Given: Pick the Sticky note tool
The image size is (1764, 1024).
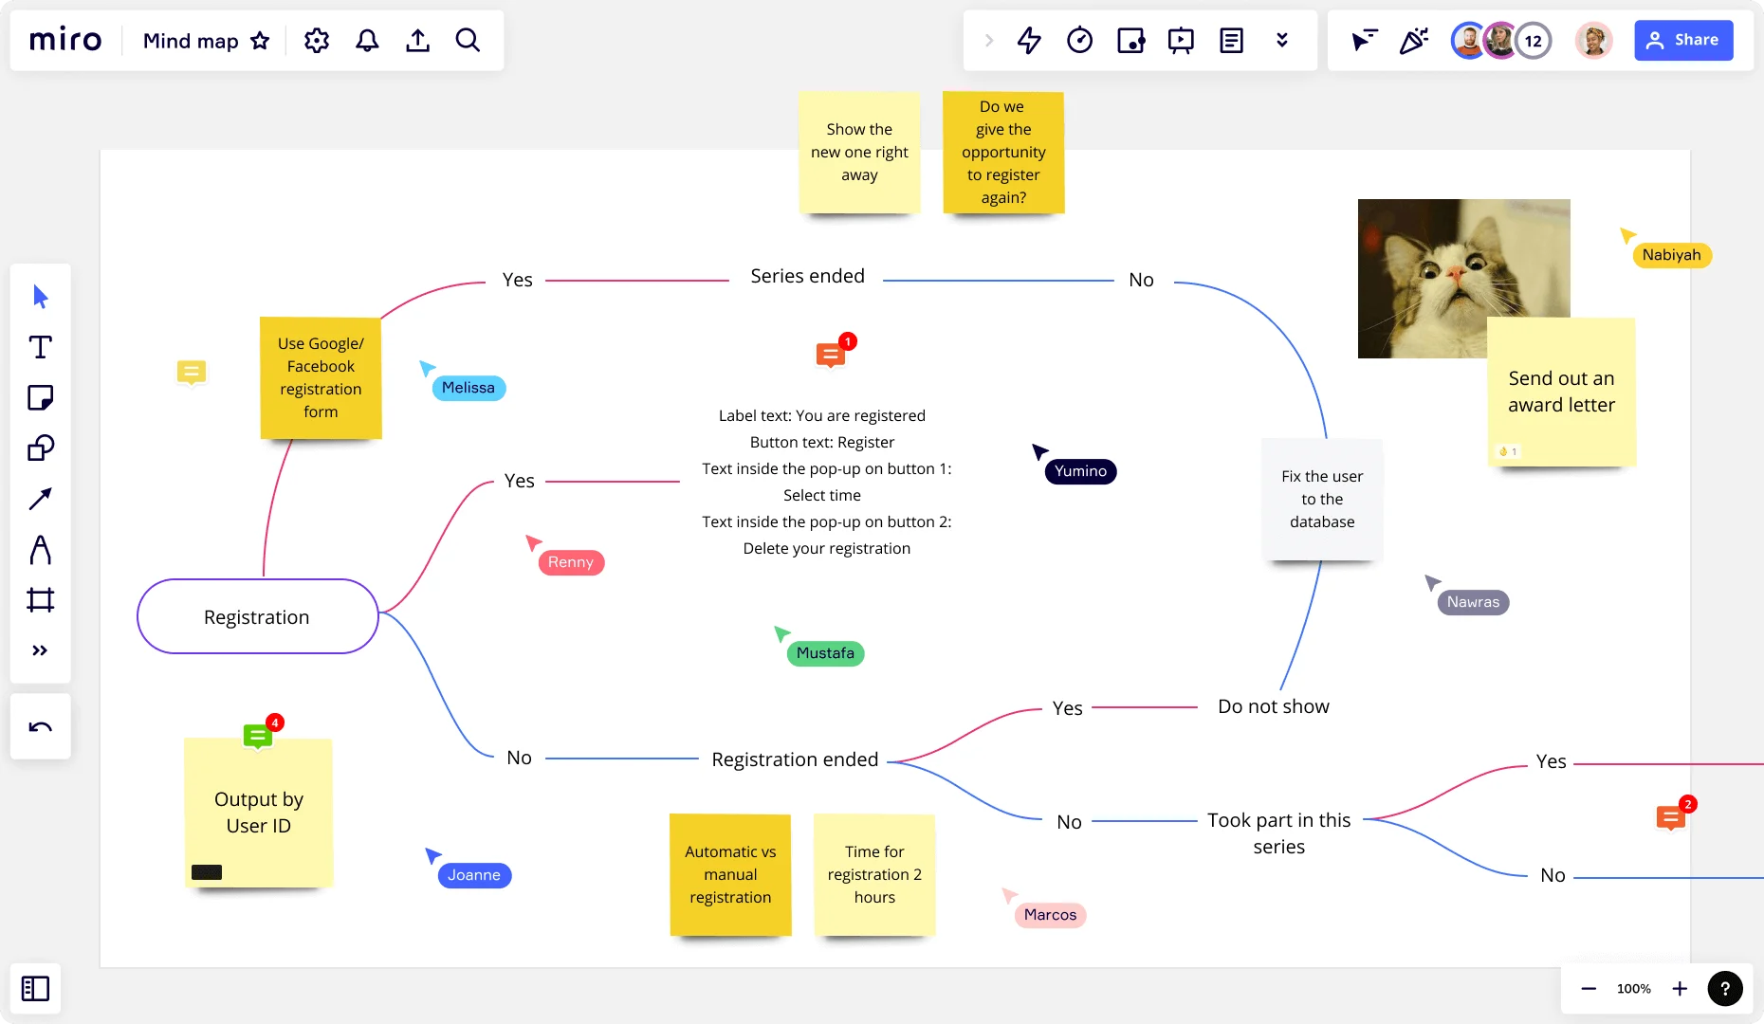Looking at the screenshot, I should point(40,397).
